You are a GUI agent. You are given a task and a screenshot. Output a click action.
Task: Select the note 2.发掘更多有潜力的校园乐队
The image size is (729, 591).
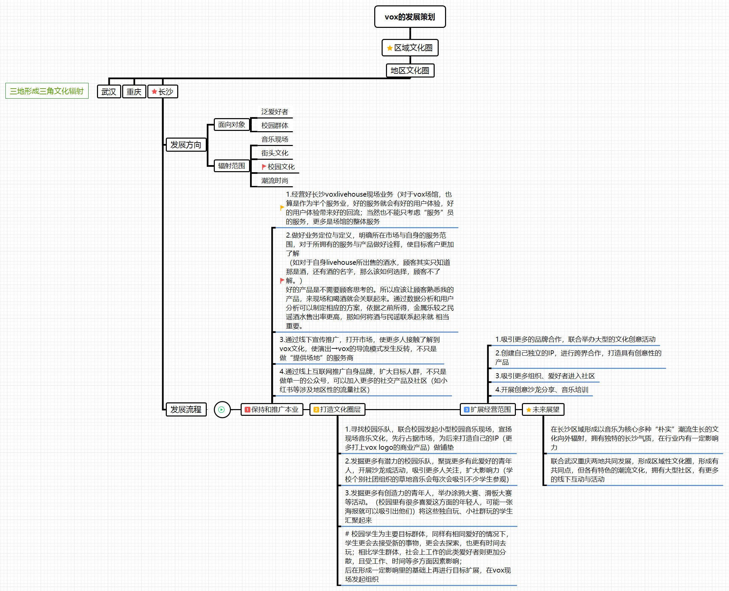429,470
